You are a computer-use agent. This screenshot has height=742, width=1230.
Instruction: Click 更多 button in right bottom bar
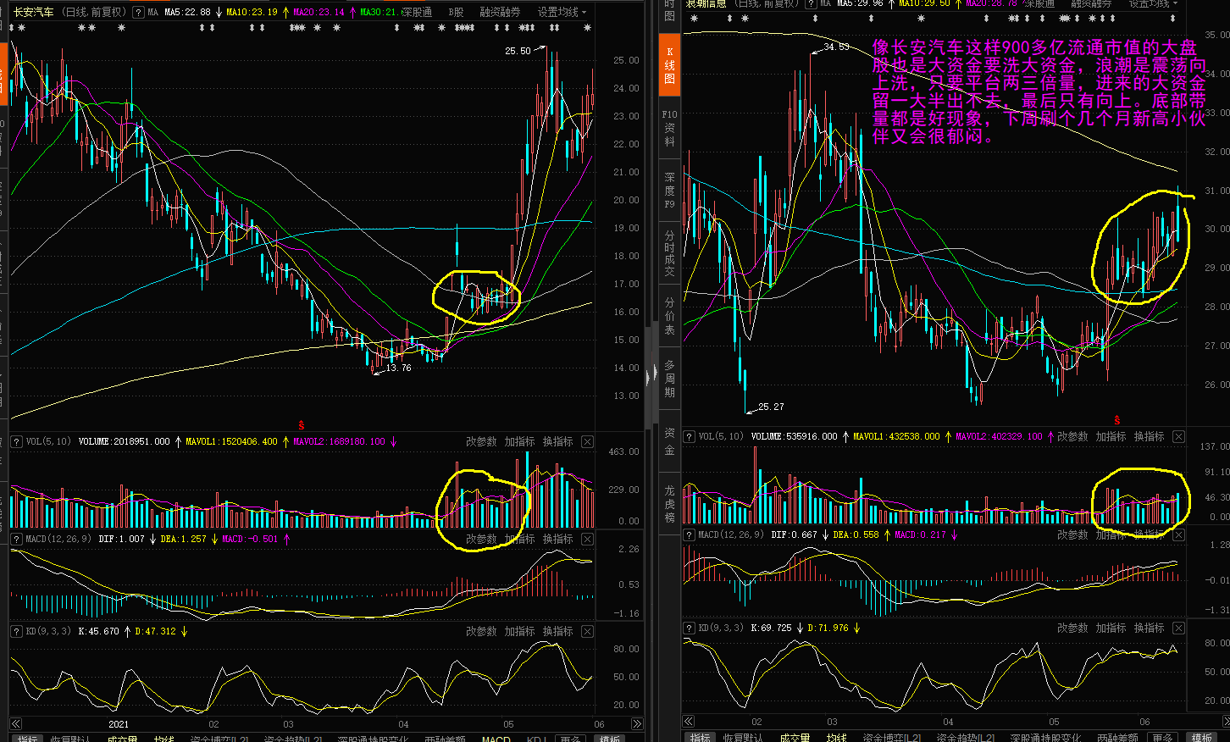(1162, 737)
